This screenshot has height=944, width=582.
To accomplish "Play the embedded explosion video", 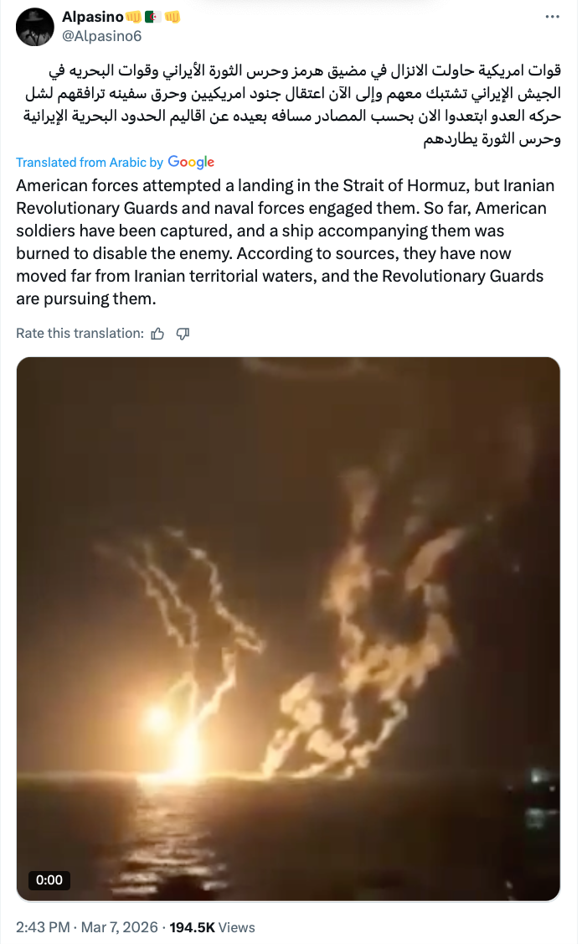I will tap(288, 629).
